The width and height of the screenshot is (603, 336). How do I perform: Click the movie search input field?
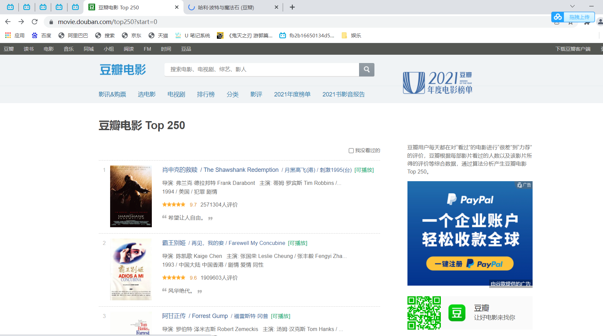pyautogui.click(x=262, y=69)
